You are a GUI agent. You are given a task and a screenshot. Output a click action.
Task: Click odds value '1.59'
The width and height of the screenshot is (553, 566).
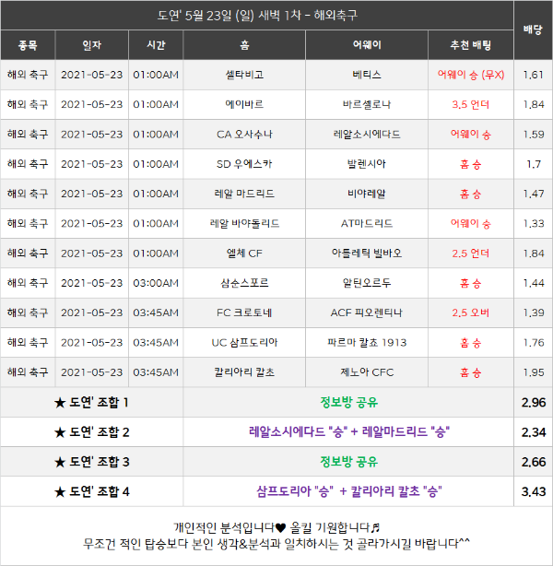pyautogui.click(x=534, y=135)
